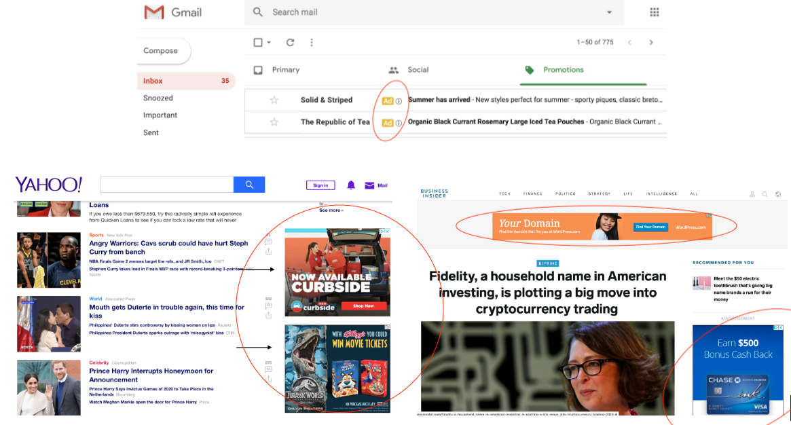
Task: Star The Republic of Tea email
Action: pyautogui.click(x=274, y=122)
